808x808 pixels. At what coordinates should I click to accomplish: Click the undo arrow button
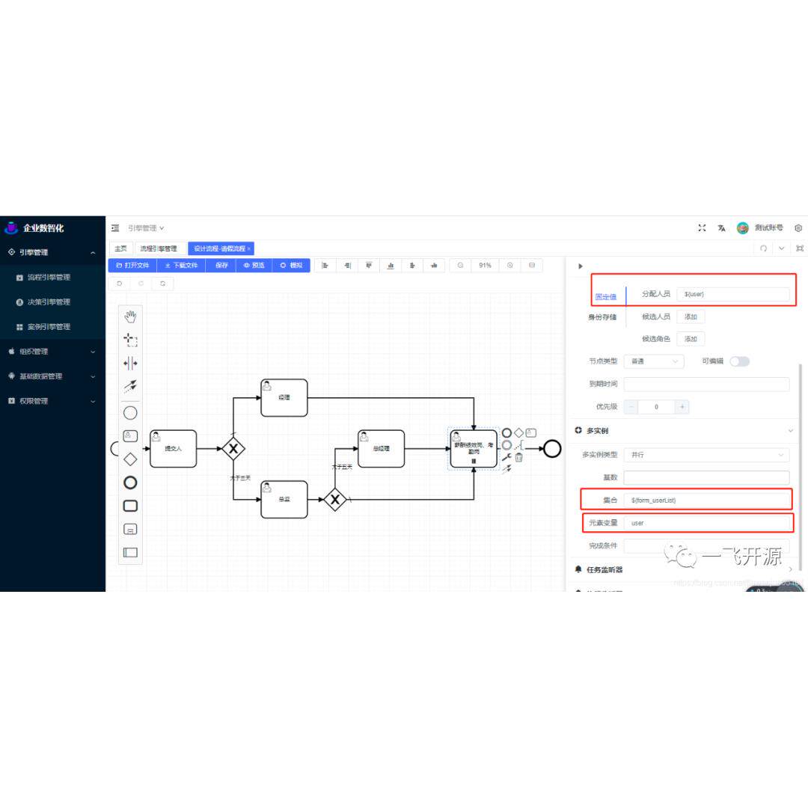(x=120, y=284)
